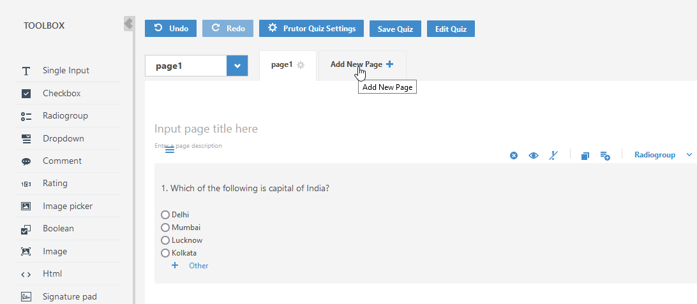Select the Lucknow radio option
The width and height of the screenshot is (697, 304).
[165, 240]
